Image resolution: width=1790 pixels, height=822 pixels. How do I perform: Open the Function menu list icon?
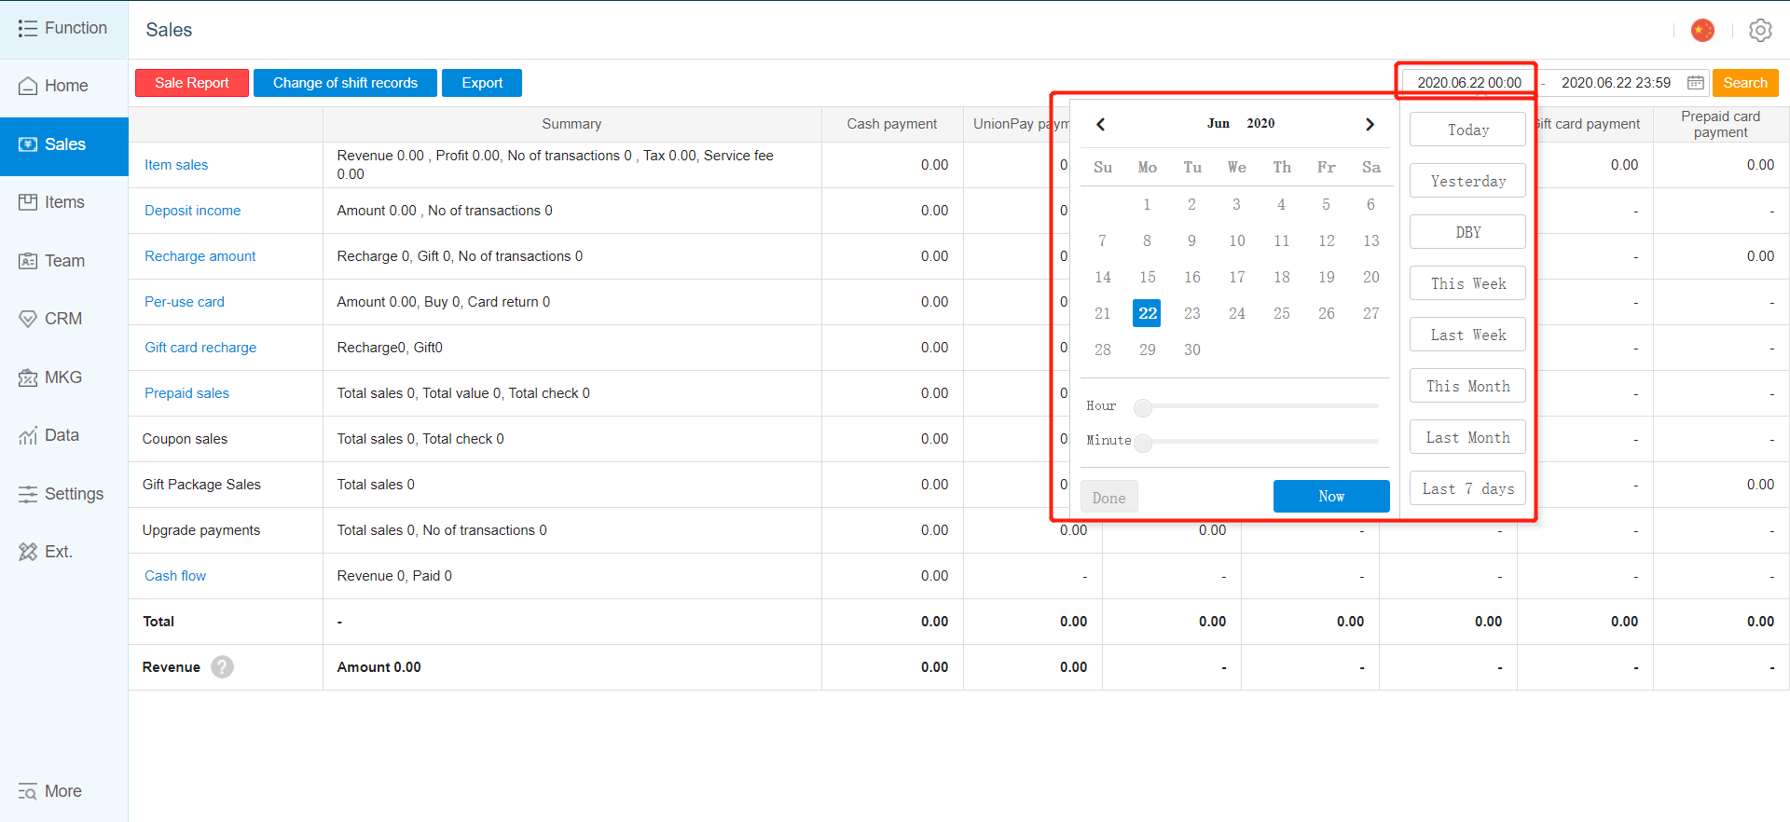pos(28,29)
